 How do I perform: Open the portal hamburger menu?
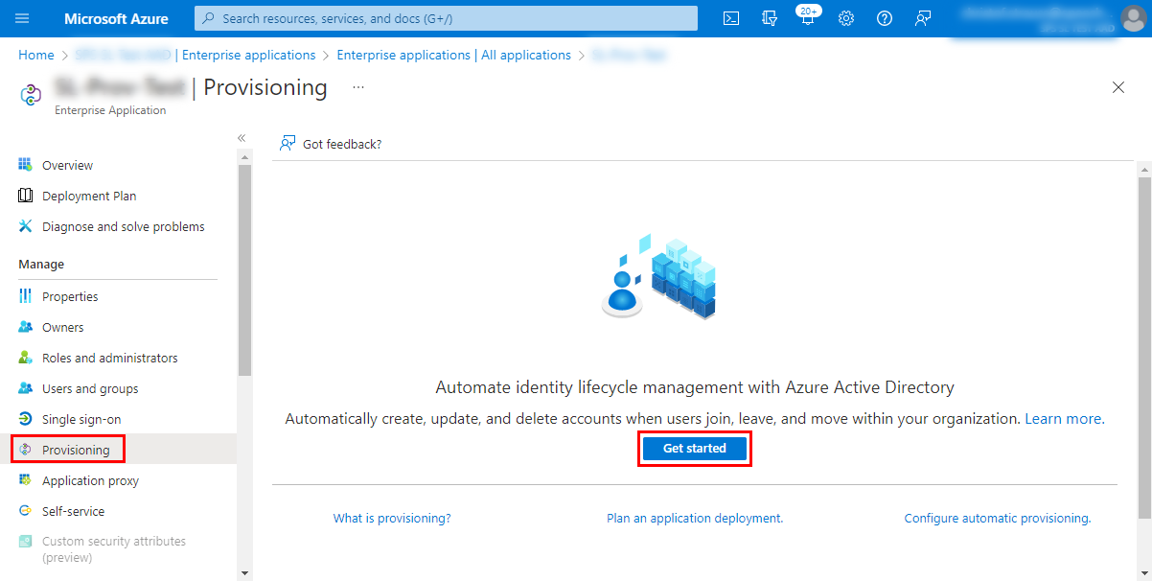pyautogui.click(x=23, y=18)
